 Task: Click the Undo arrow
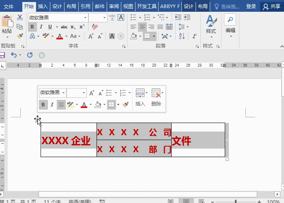click(x=14, y=55)
